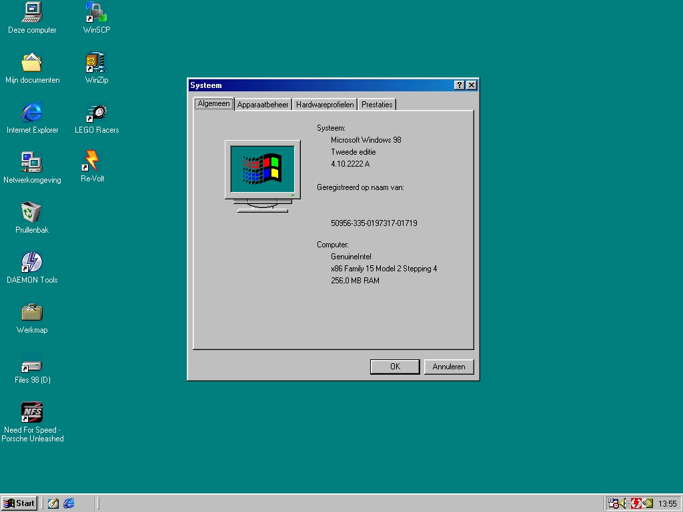This screenshot has width=683, height=512.
Task: Click the question mark help button
Action: 460,85
